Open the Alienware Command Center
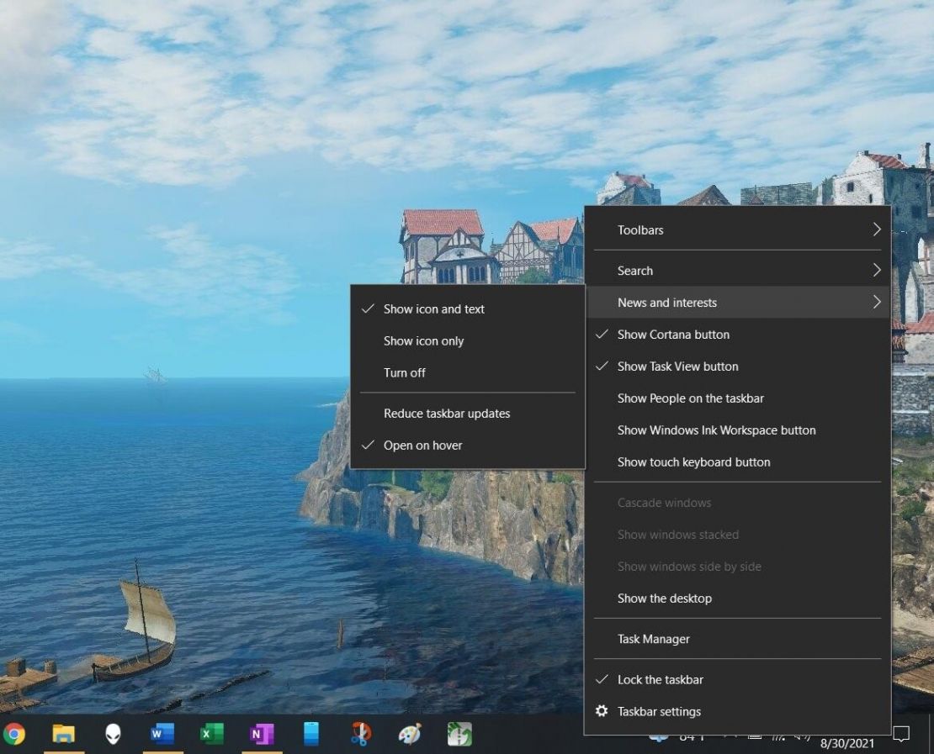 114,733
